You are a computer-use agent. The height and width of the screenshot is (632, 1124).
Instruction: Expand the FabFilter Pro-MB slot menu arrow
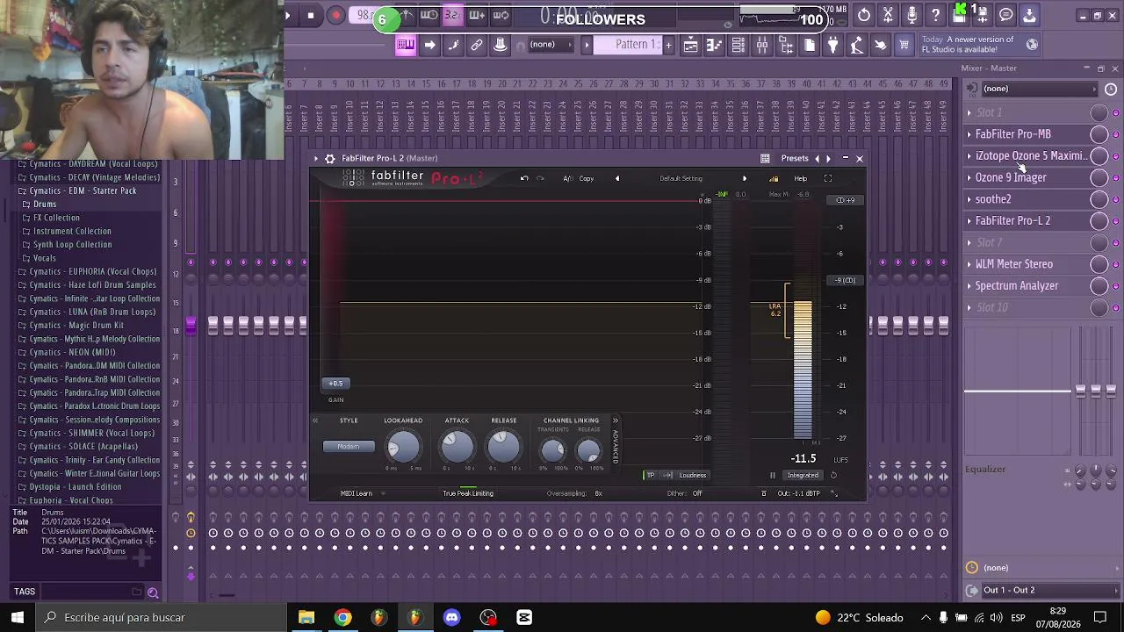(x=969, y=134)
